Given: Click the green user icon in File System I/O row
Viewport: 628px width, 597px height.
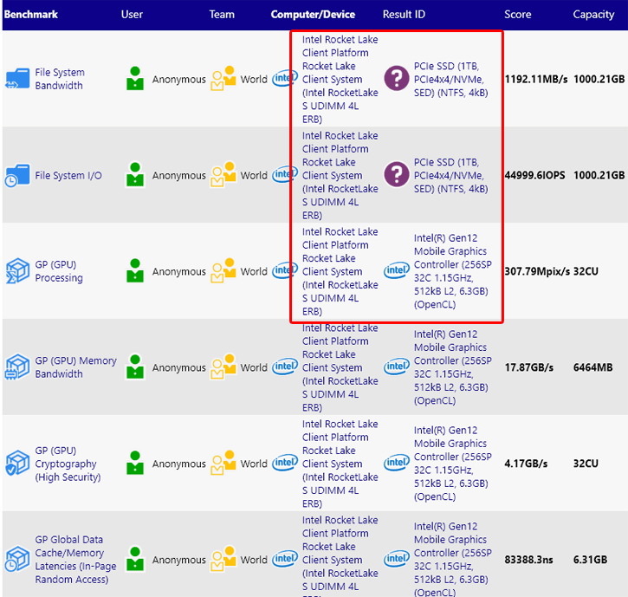Looking at the screenshot, I should [135, 175].
